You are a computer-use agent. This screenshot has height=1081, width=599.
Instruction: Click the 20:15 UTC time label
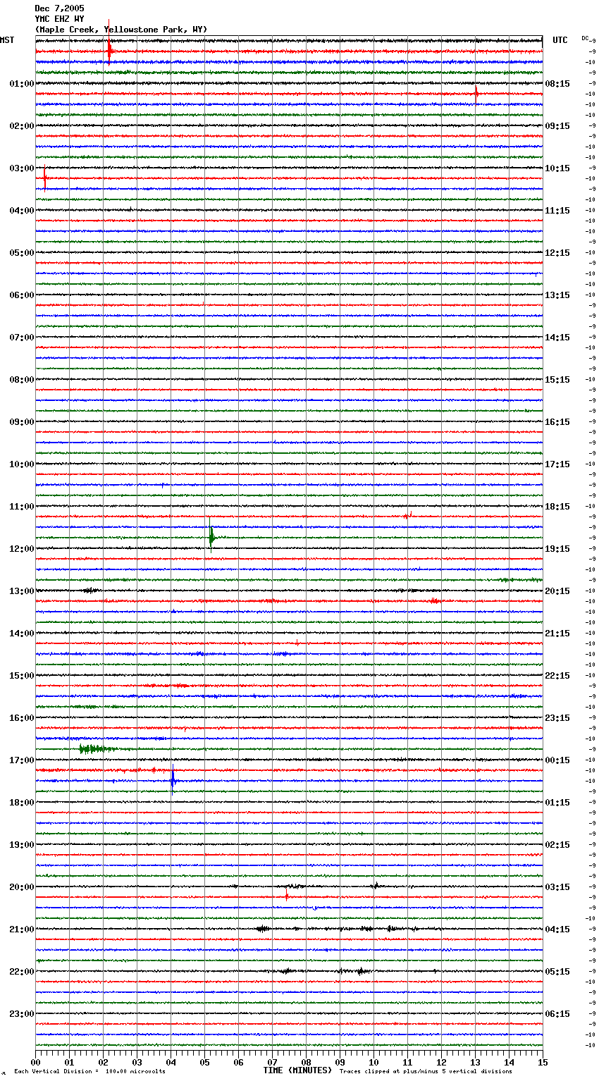click(x=557, y=591)
